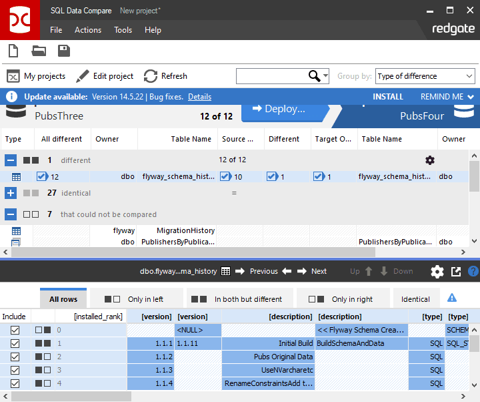Viewport: 480px width, 402px height.
Task: Switch to Identical tab
Action: pos(415,299)
